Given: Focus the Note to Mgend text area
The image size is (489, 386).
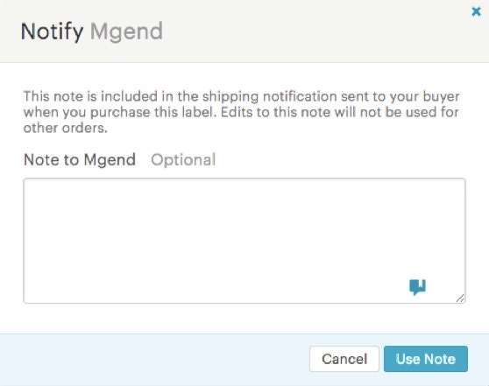Looking at the screenshot, I should point(244,241).
